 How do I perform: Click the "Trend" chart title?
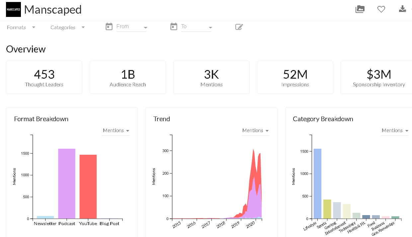pyautogui.click(x=162, y=119)
